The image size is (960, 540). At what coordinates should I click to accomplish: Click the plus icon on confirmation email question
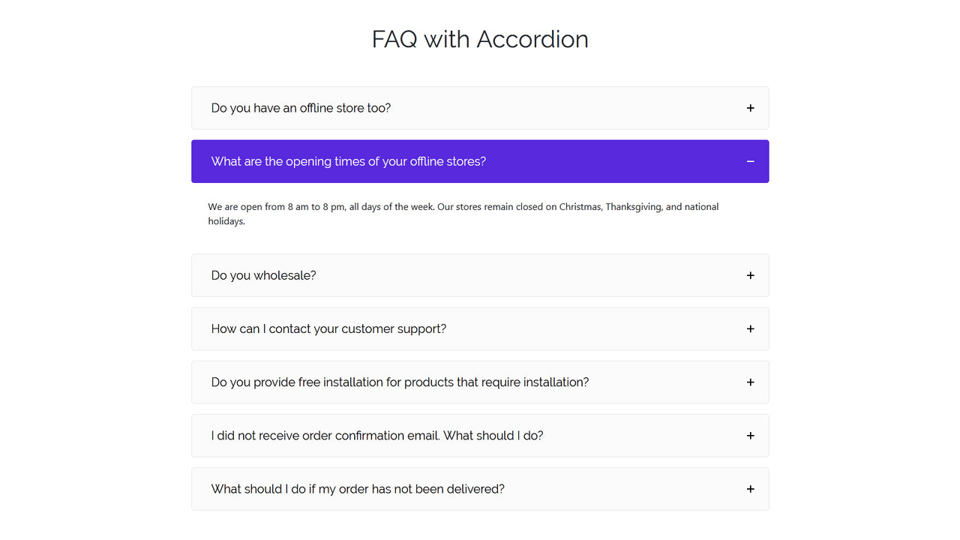pyautogui.click(x=750, y=435)
